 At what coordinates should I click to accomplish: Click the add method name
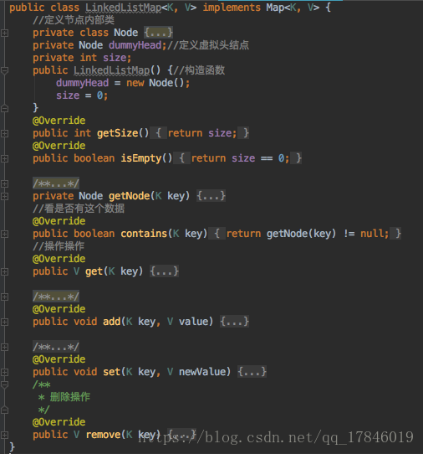pyautogui.click(x=111, y=322)
